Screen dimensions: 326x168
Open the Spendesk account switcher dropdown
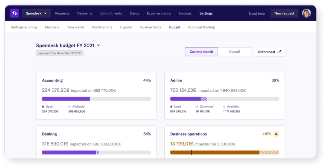[37, 13]
